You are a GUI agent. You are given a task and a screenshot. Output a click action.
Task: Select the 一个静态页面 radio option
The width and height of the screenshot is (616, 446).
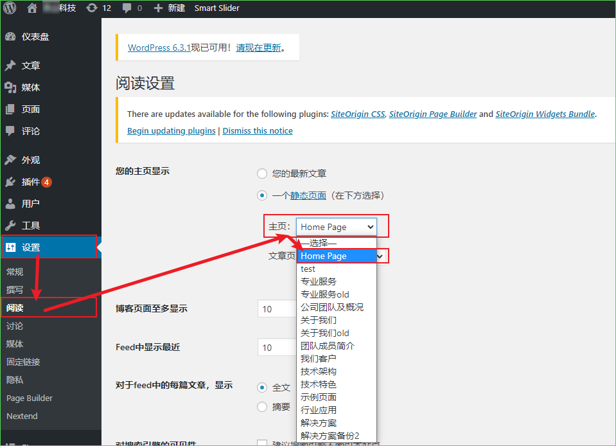tap(262, 195)
